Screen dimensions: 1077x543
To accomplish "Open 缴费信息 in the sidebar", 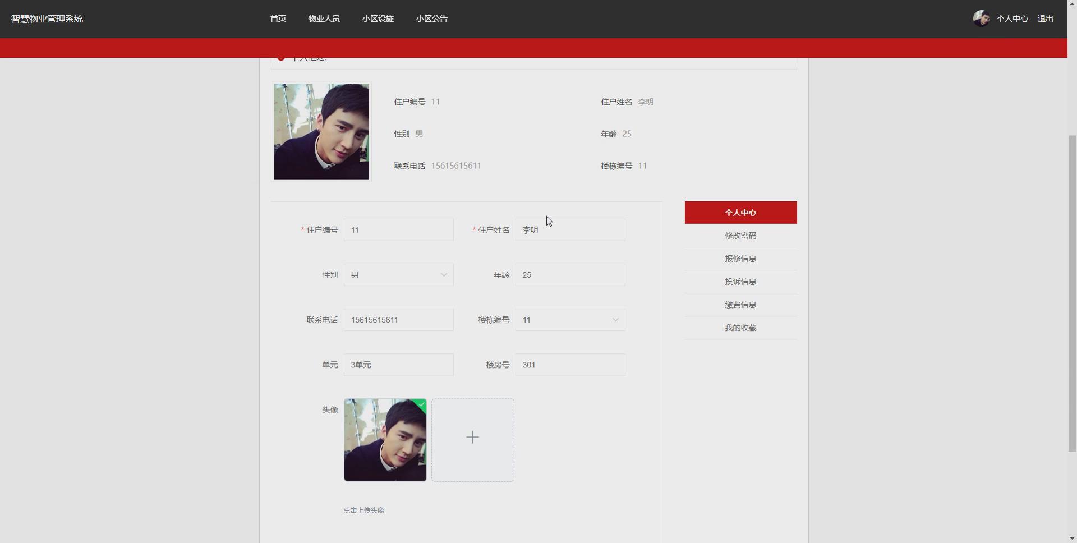I will pyautogui.click(x=740, y=305).
